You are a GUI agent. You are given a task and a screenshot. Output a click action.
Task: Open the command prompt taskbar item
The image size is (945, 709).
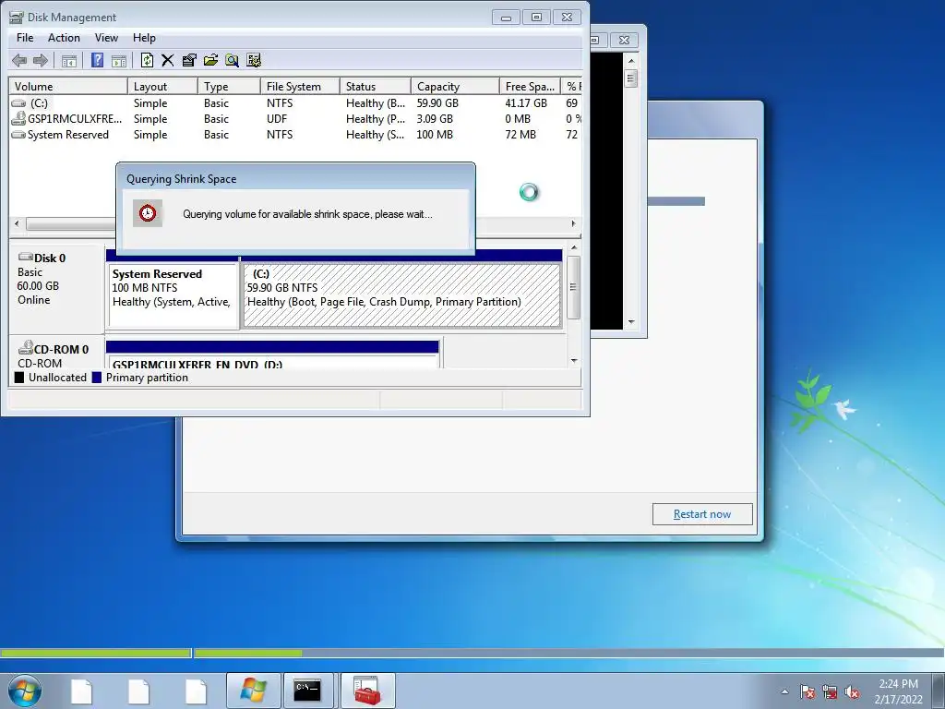click(307, 691)
